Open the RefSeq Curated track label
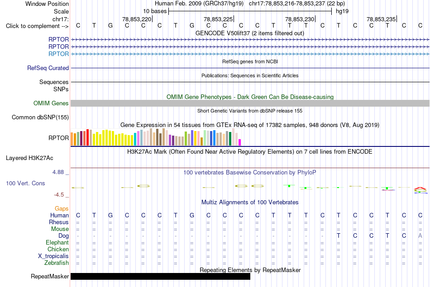This screenshot has height=287, width=430. click(x=48, y=68)
